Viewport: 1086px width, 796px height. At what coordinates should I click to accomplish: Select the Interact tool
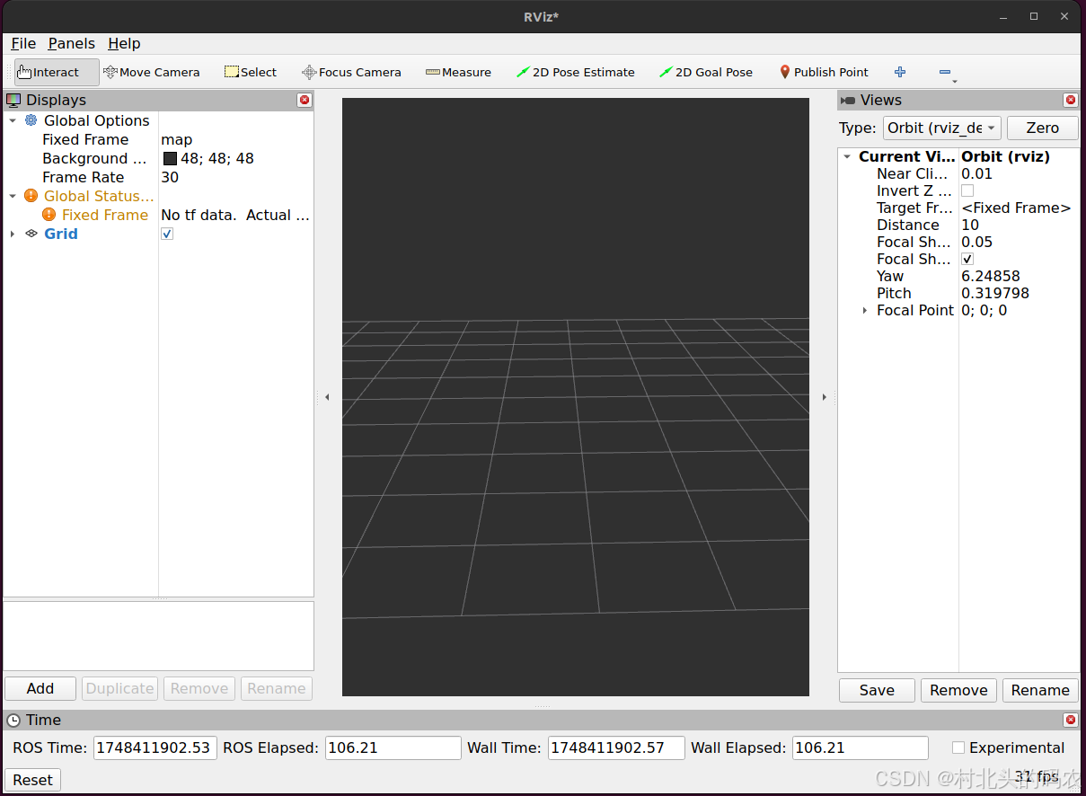tap(57, 72)
